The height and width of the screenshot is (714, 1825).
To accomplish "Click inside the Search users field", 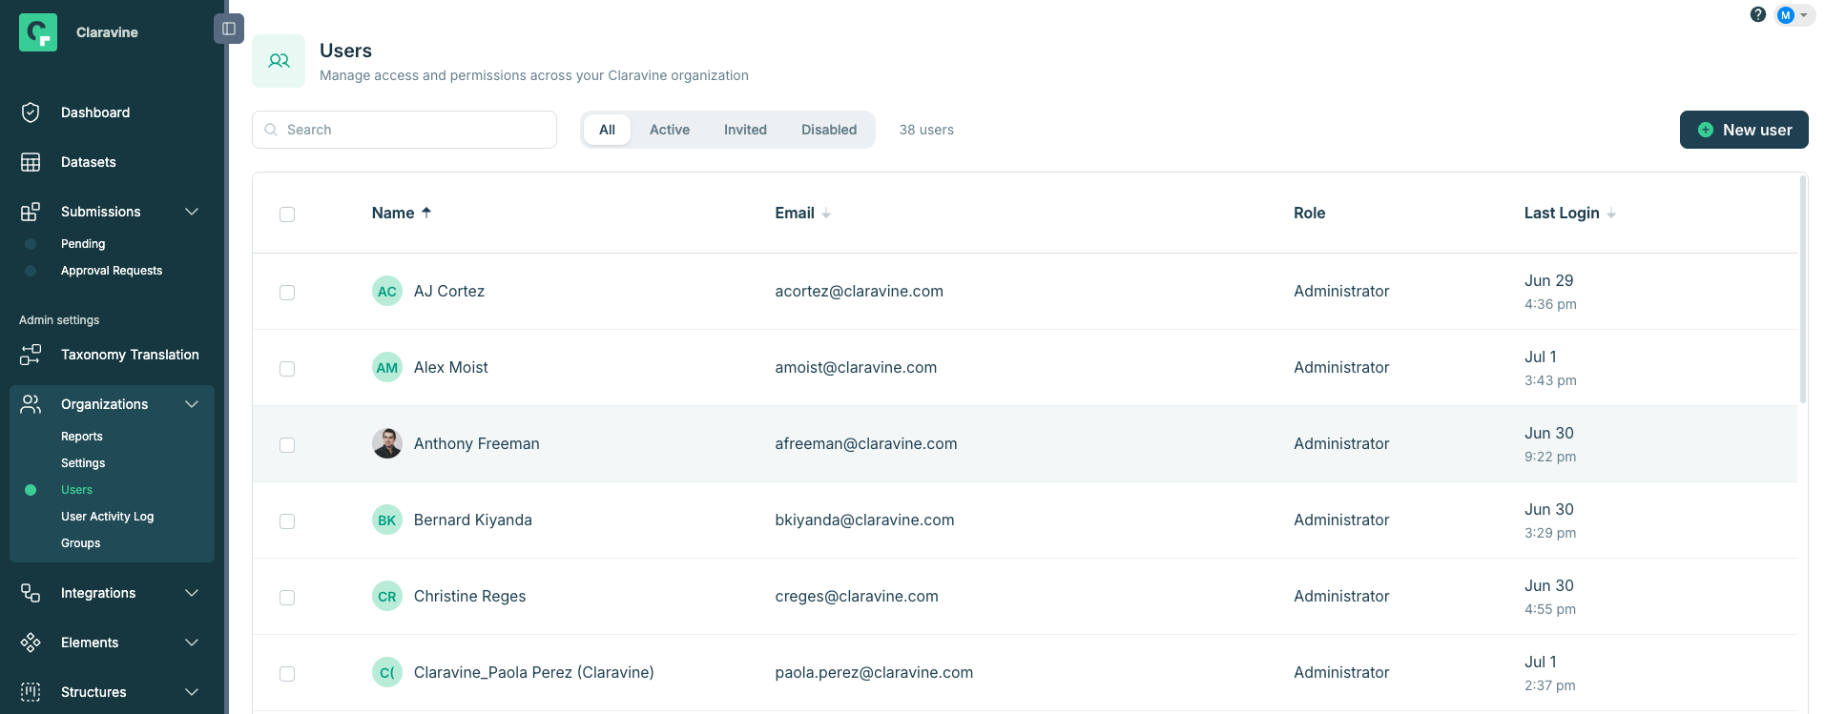I will click(x=404, y=130).
